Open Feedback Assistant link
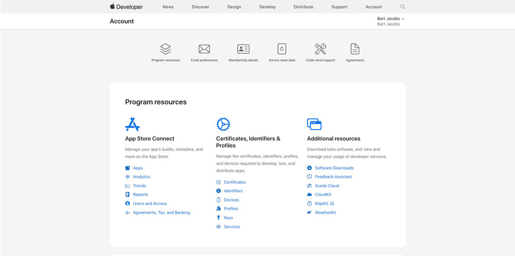The width and height of the screenshot is (515, 256). (x=333, y=177)
